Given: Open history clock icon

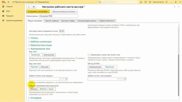Looking at the screenshot, I should point(145,2).
